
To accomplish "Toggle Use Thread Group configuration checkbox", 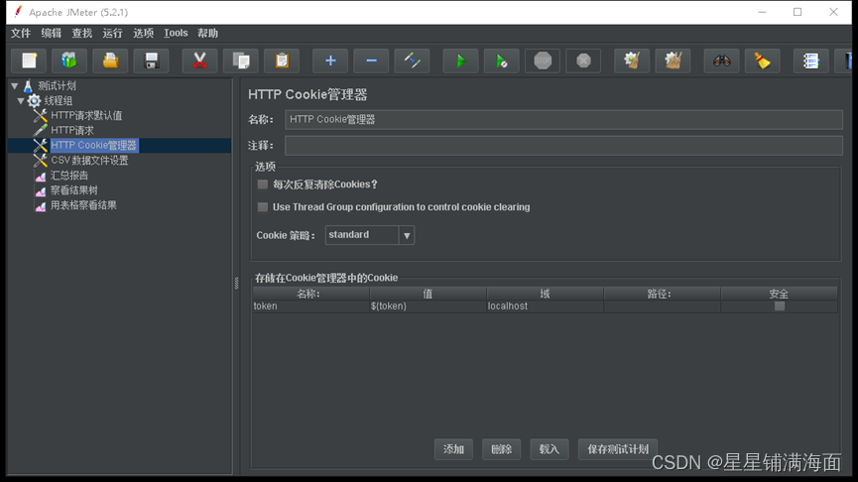I will [x=263, y=207].
